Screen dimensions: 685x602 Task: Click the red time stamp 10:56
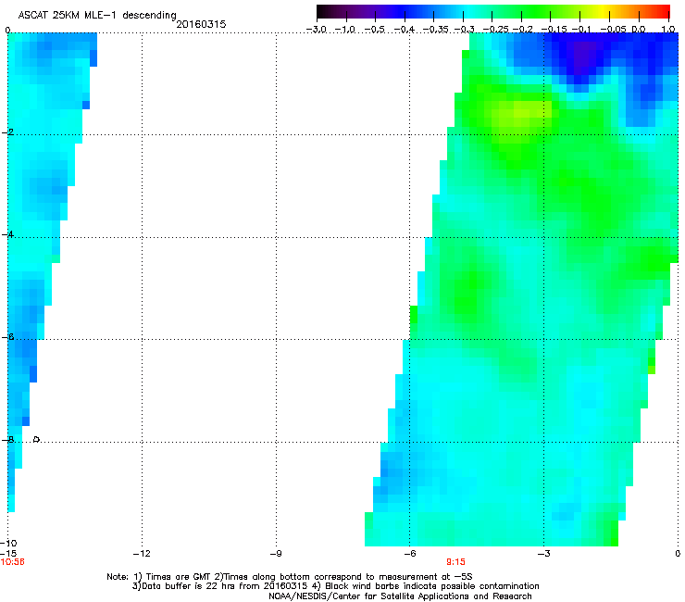[13, 562]
